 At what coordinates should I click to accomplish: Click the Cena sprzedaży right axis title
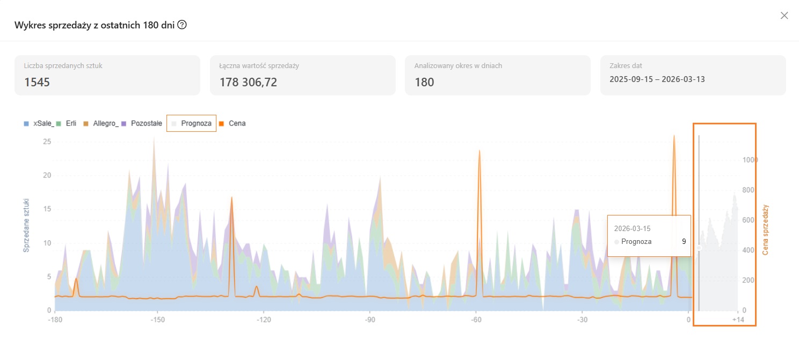pos(765,229)
